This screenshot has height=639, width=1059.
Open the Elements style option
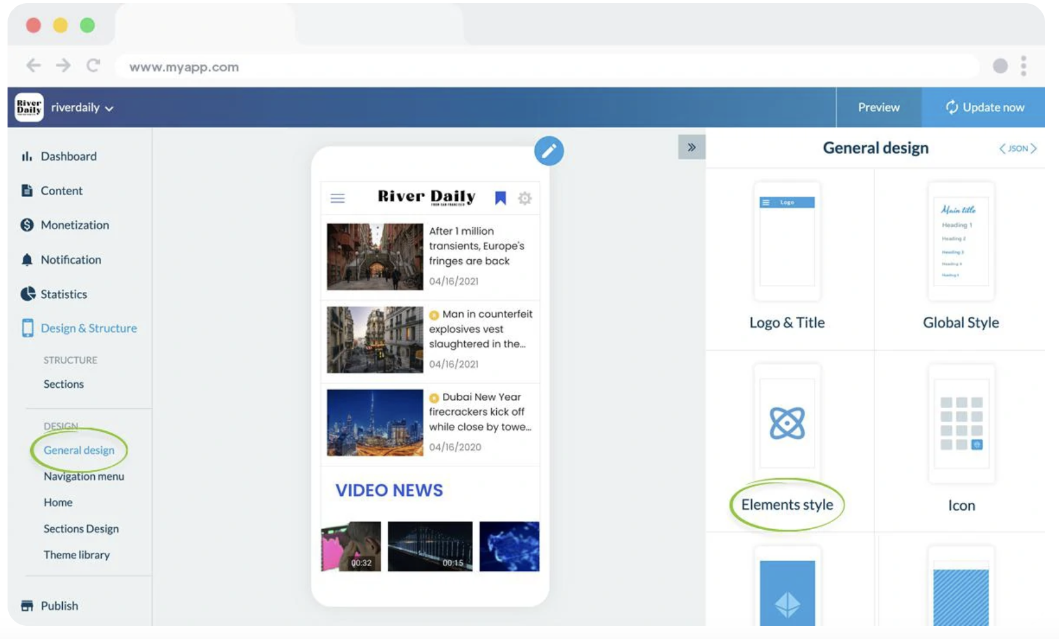coord(786,505)
